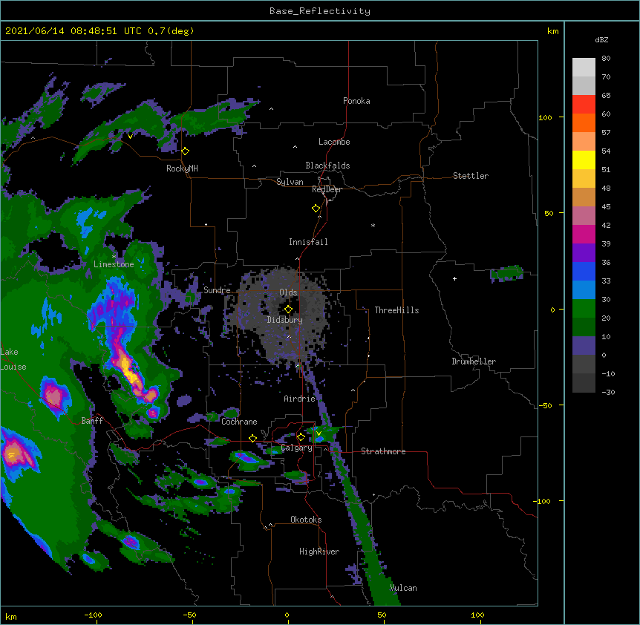This screenshot has width=640, height=625.
Task: Select the light blue 30–33 dBZ swatch
Action: tap(584, 290)
